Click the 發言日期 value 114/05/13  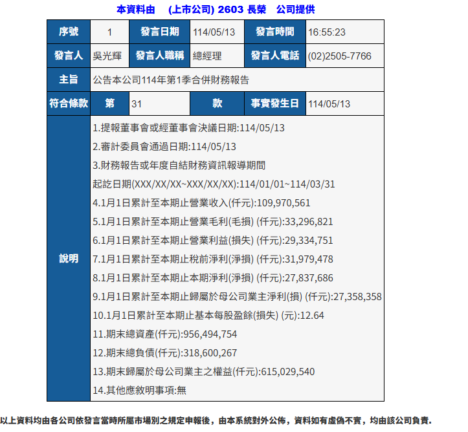(214, 32)
